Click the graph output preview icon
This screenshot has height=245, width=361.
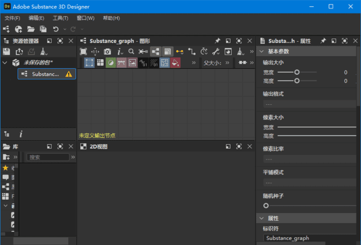coord(228,51)
